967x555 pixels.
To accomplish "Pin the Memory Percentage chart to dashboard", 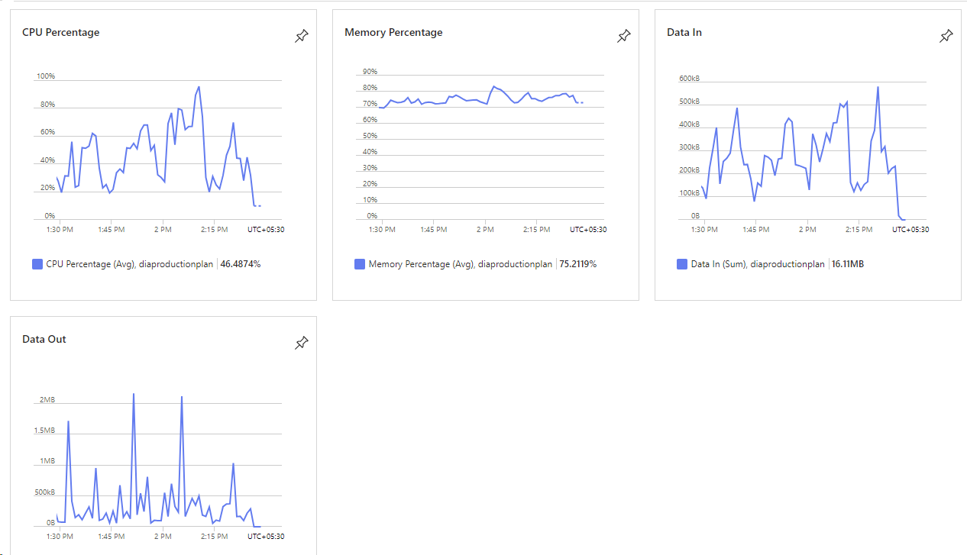I will (624, 36).
